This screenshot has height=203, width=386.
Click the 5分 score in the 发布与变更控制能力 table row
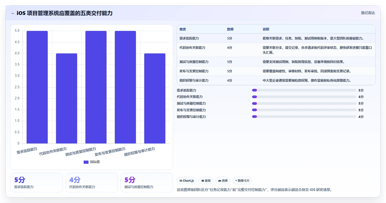pyautogui.click(x=230, y=71)
